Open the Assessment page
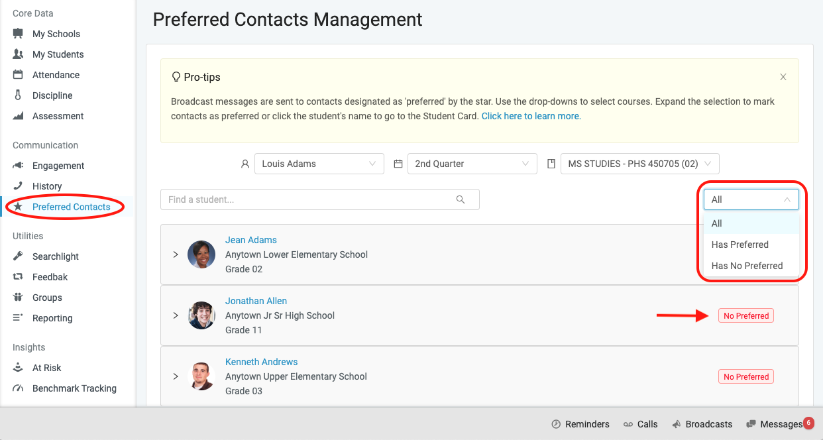 tap(58, 116)
